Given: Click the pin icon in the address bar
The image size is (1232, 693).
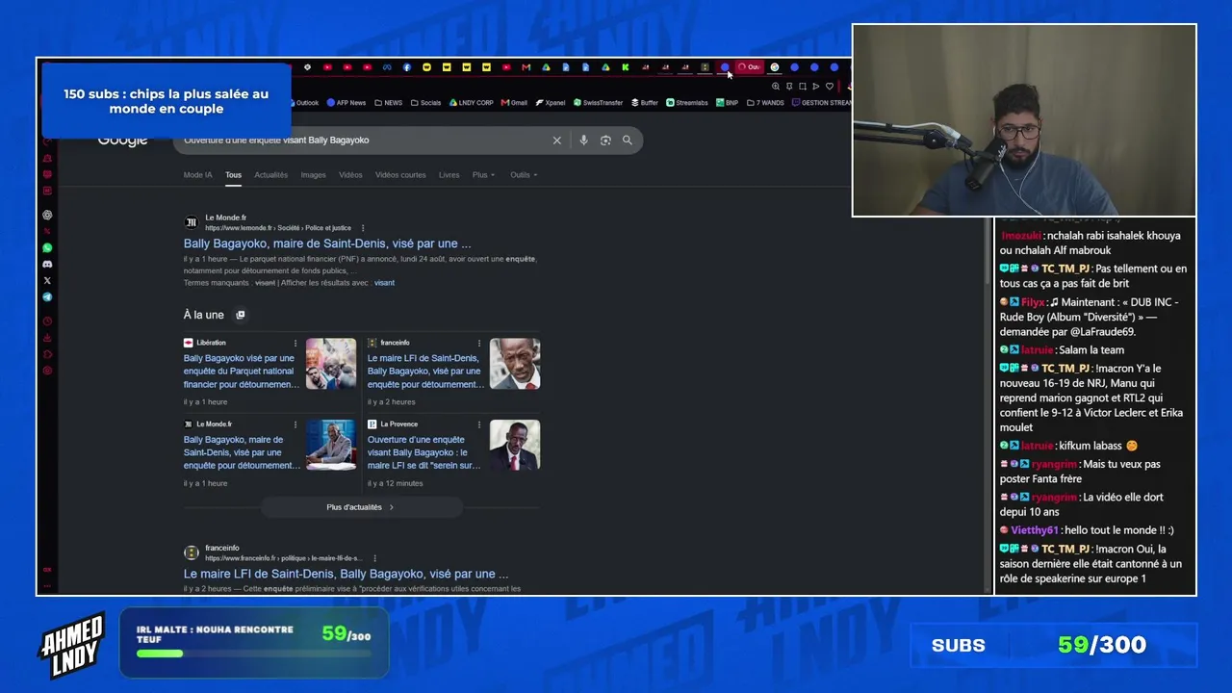Looking at the screenshot, I should (x=789, y=87).
